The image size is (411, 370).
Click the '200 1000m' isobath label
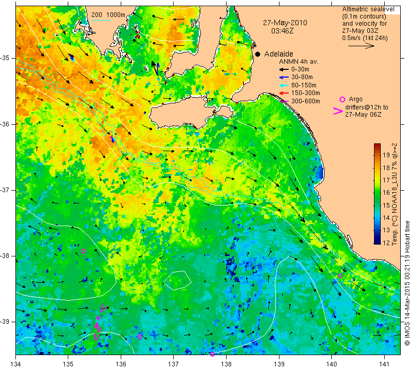click(108, 15)
